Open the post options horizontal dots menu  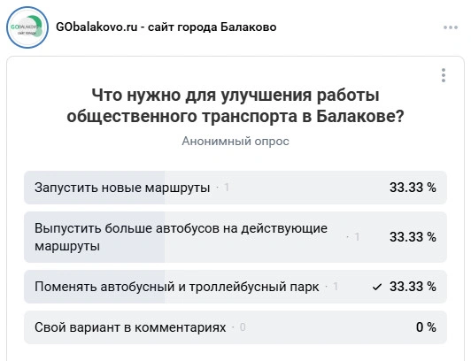(x=451, y=27)
